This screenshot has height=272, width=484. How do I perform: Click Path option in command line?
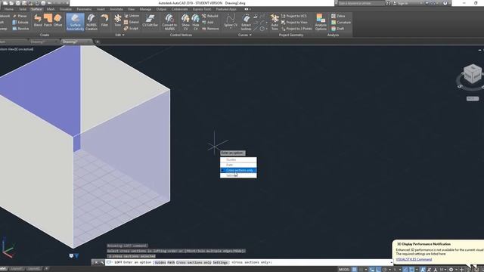171,262
